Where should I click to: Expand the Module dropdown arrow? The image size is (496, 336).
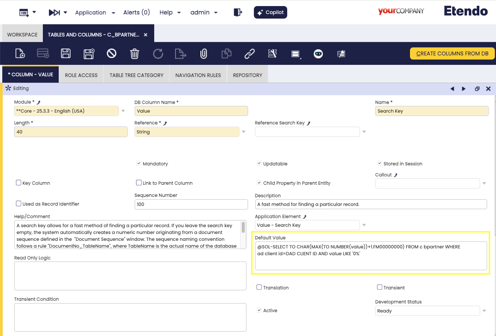123,111
